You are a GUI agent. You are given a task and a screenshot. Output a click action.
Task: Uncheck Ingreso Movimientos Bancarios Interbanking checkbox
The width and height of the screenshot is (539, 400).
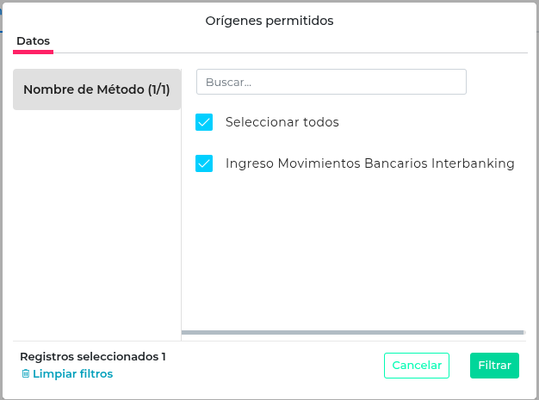pyautogui.click(x=204, y=163)
